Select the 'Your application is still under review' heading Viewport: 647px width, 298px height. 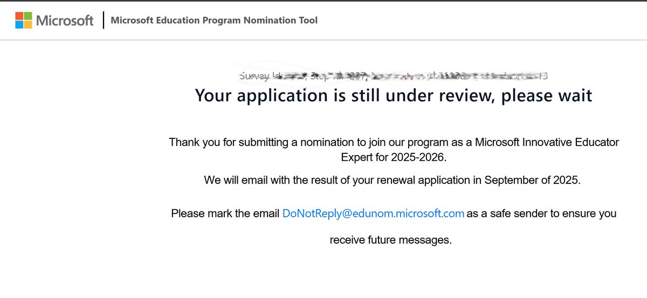coord(394,95)
